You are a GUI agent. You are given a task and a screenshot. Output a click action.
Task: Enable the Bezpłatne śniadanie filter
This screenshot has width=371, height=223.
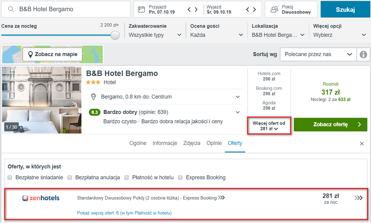coord(10,178)
